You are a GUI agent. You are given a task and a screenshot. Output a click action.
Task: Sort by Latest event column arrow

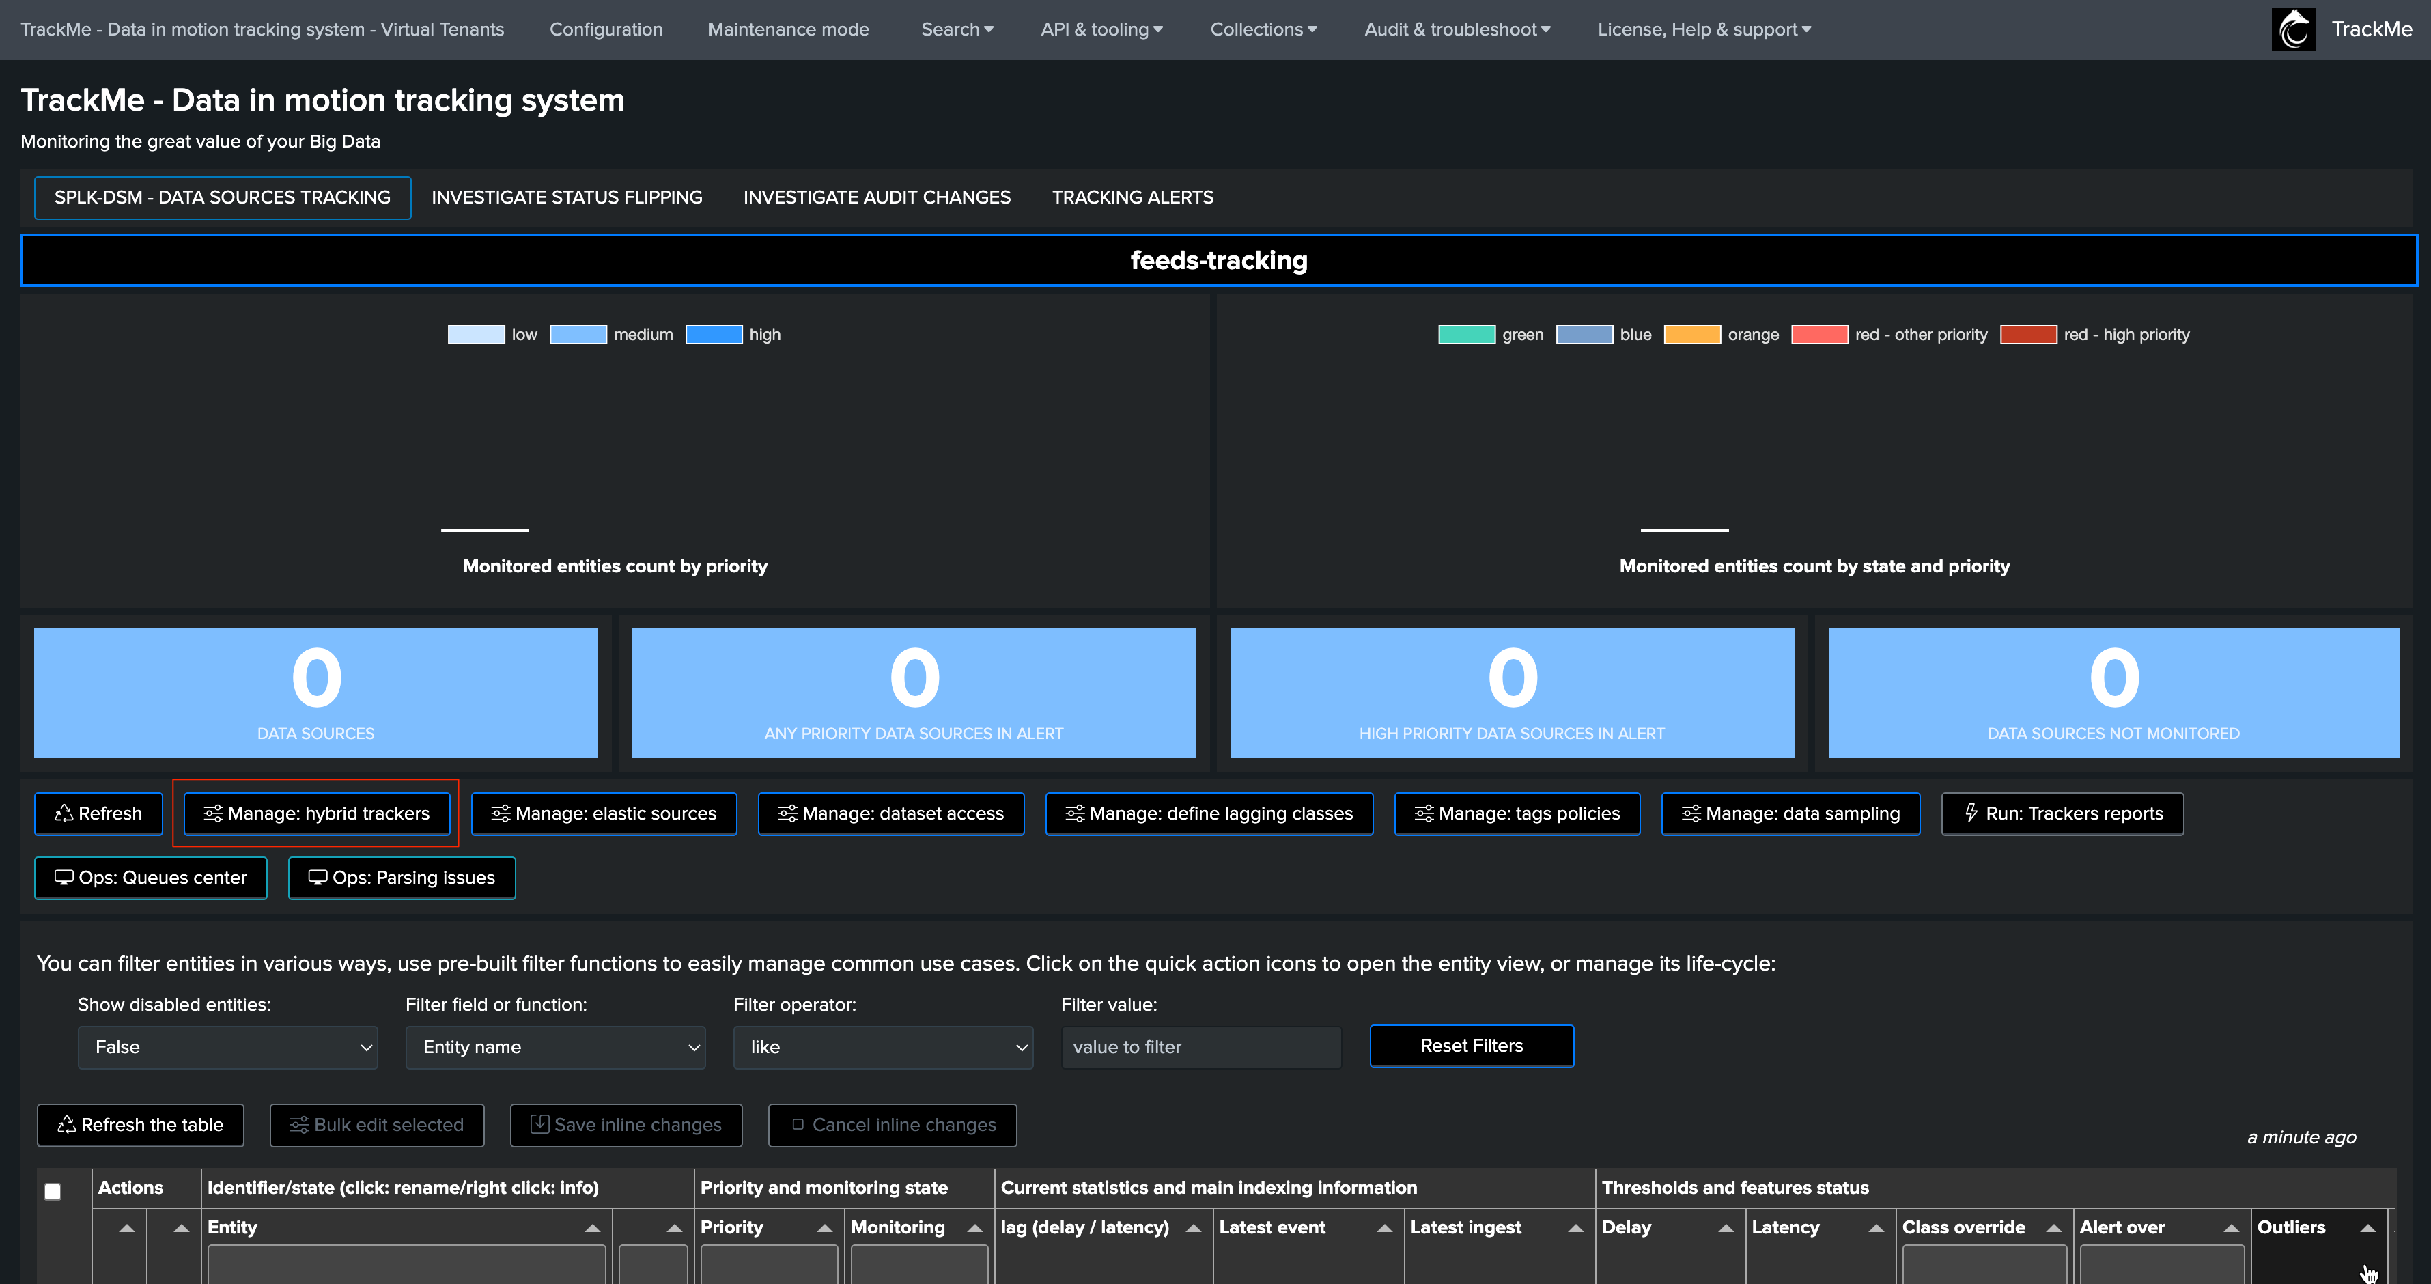click(x=1384, y=1227)
